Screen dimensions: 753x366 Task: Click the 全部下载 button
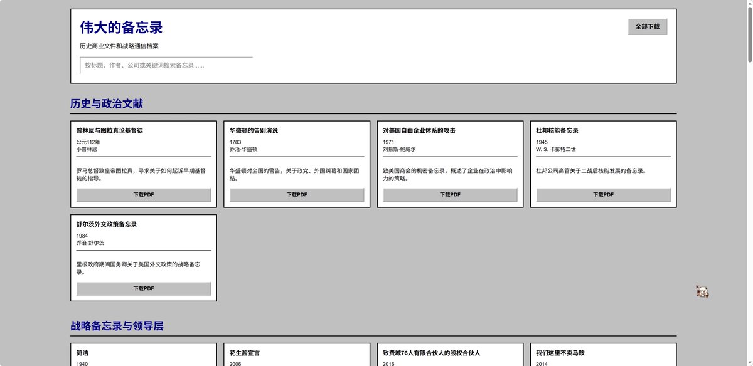click(648, 27)
